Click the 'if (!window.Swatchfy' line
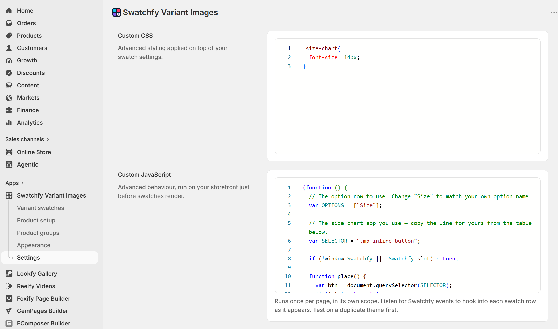Viewport: 558px width, 329px height. click(383, 259)
